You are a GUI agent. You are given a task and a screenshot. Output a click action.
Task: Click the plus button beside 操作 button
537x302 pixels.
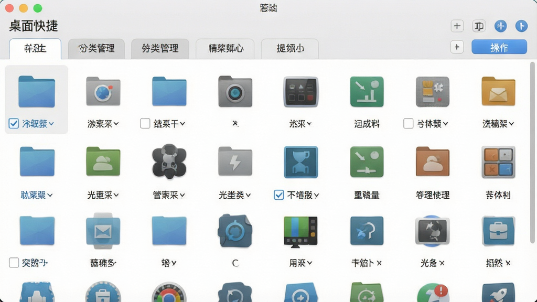457,47
